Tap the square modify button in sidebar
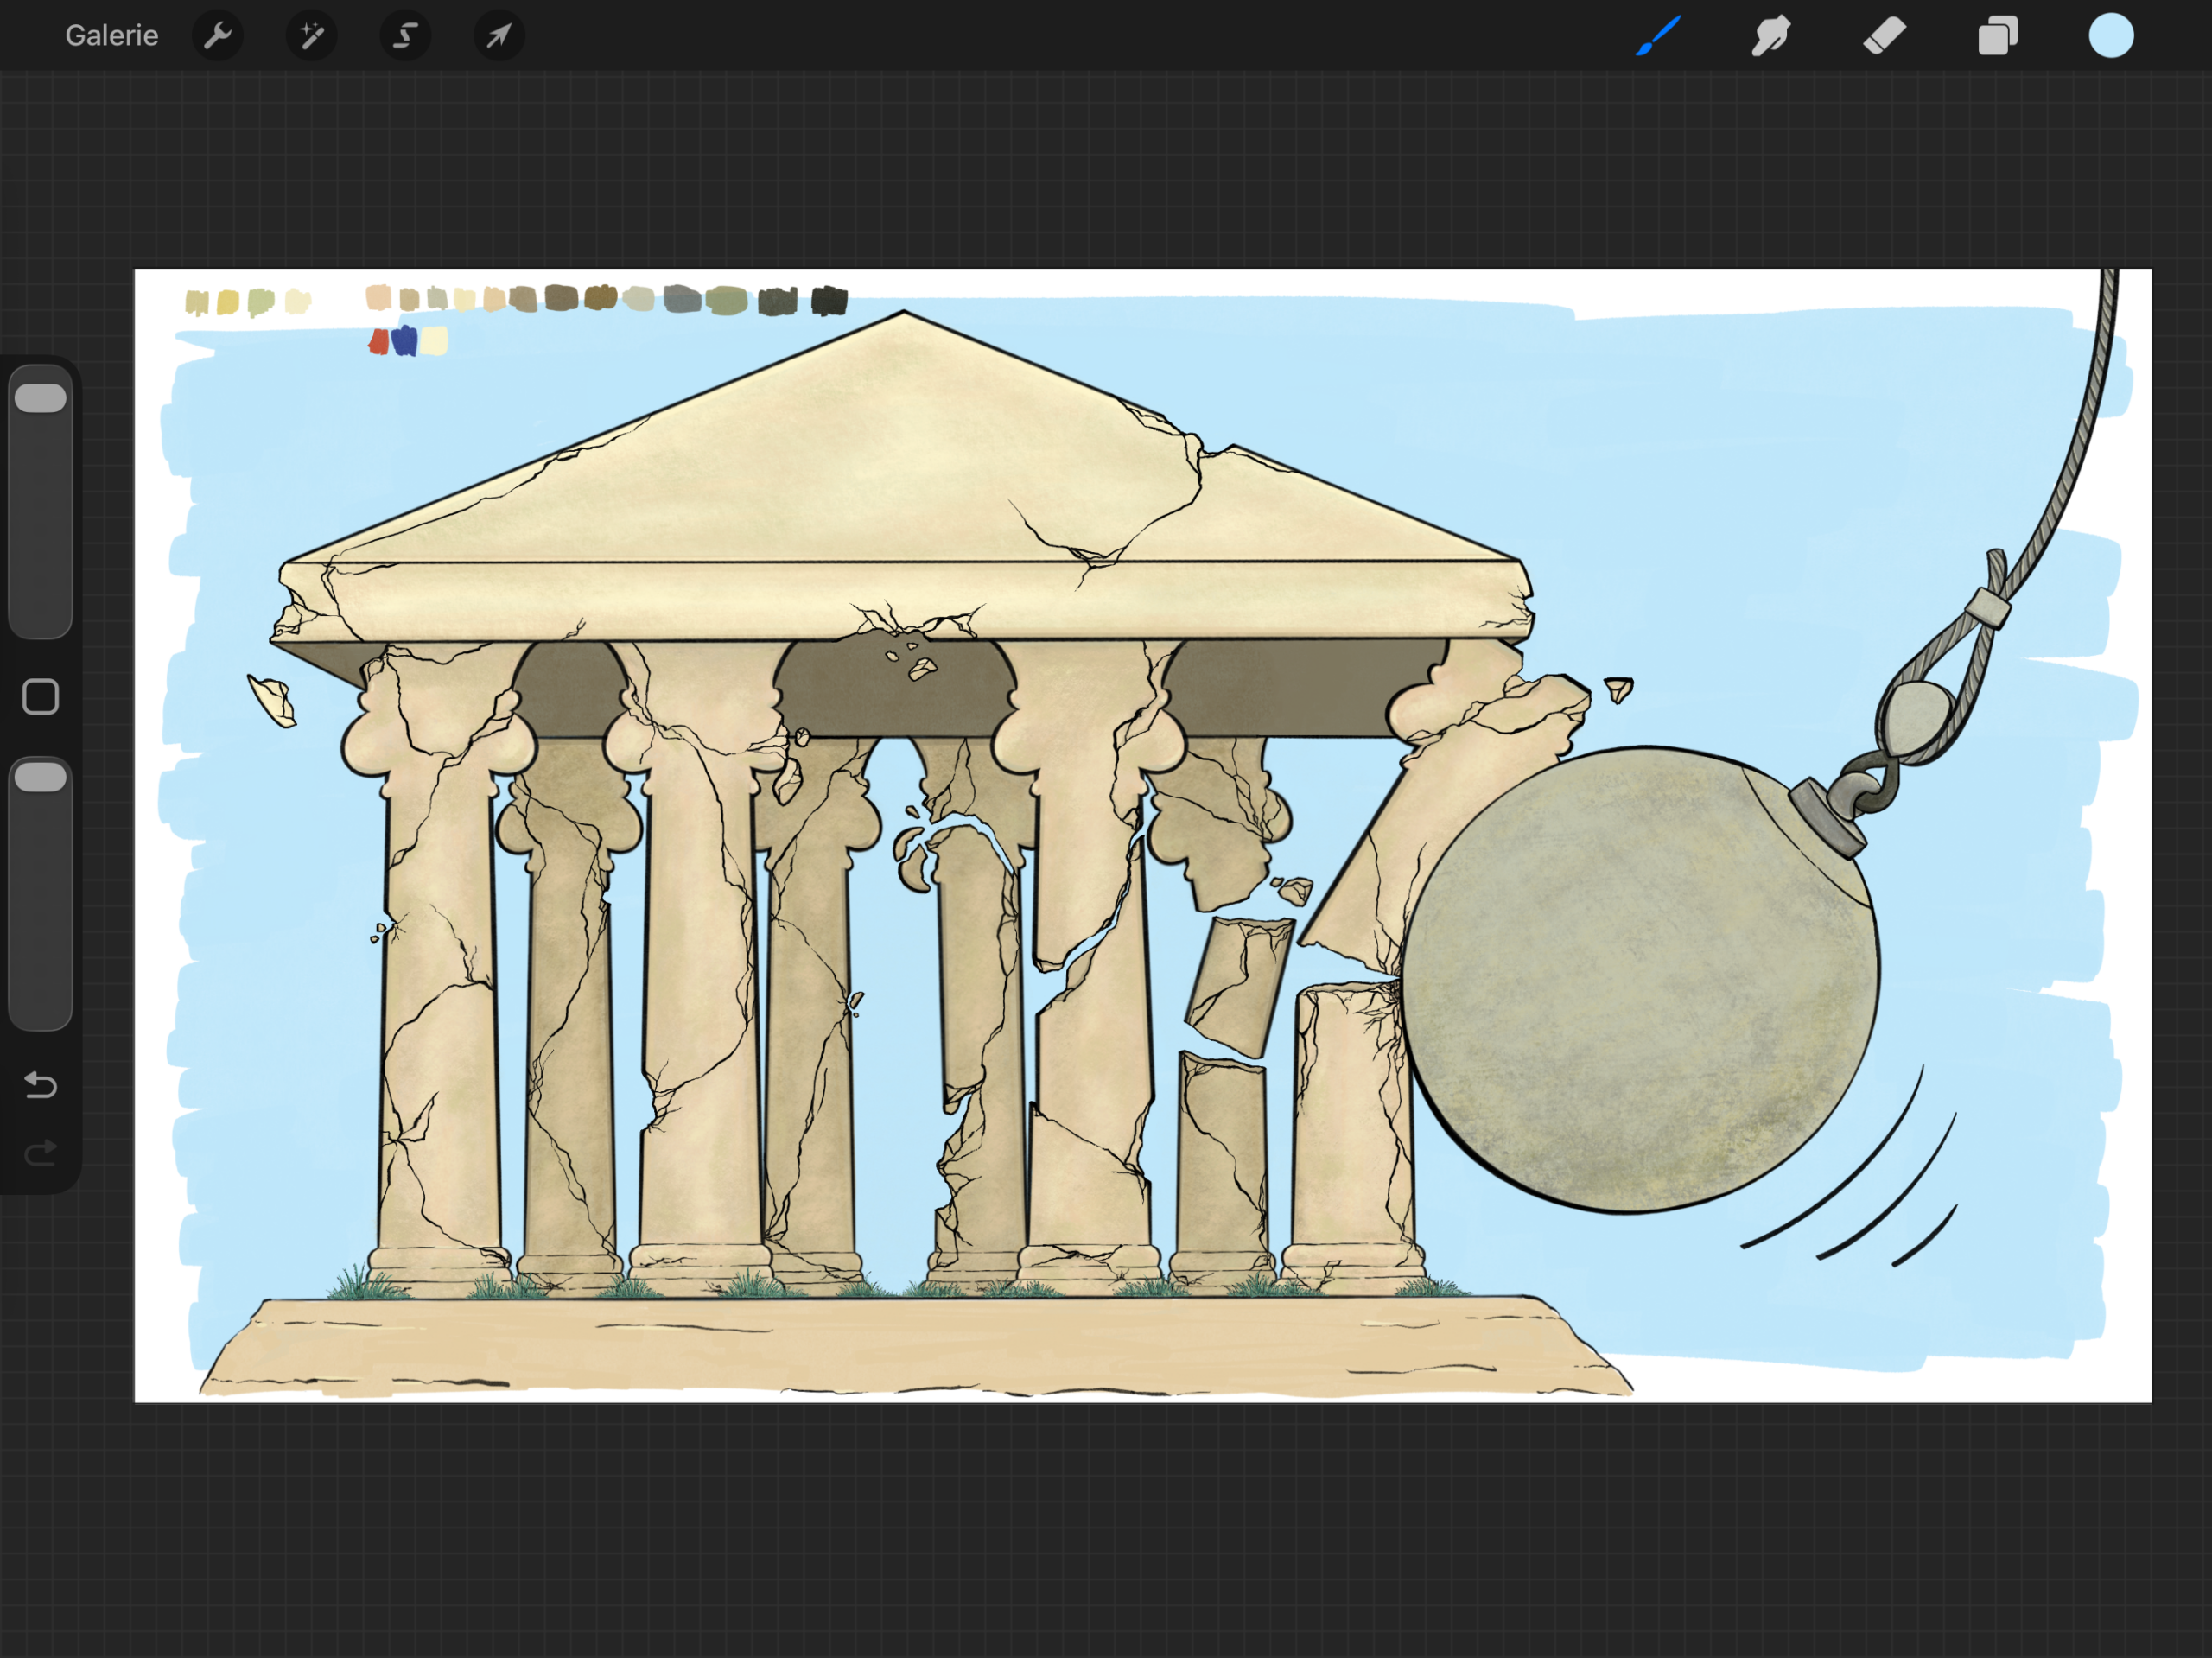2212x1658 pixels. coord(41,697)
